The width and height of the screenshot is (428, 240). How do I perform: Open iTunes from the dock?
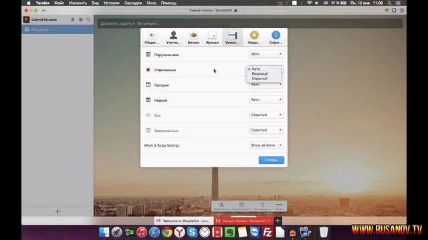point(142,232)
